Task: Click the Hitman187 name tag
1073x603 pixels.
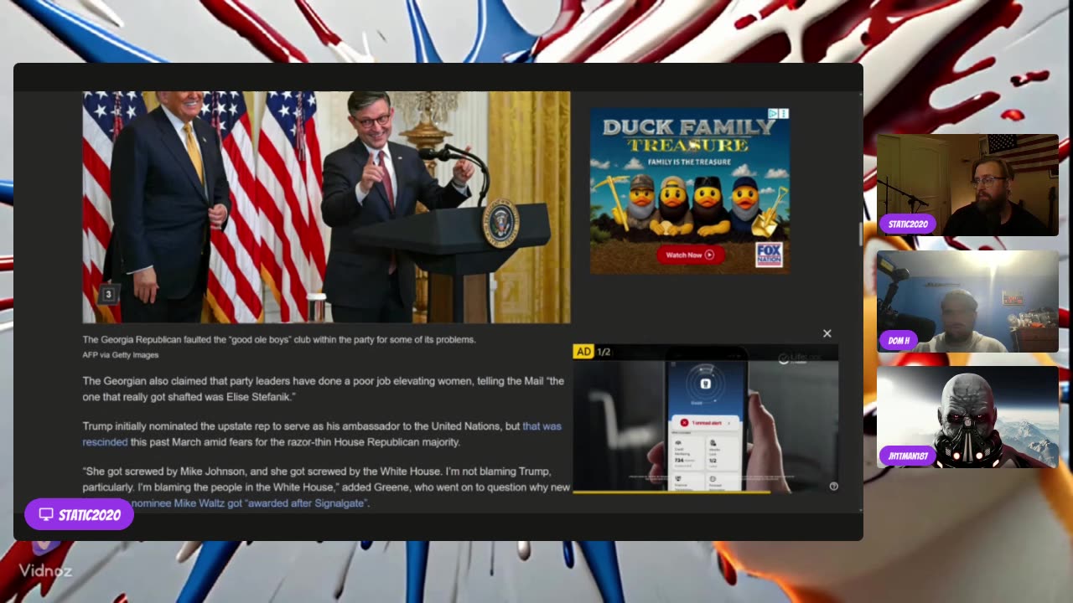Action: [x=908, y=456]
